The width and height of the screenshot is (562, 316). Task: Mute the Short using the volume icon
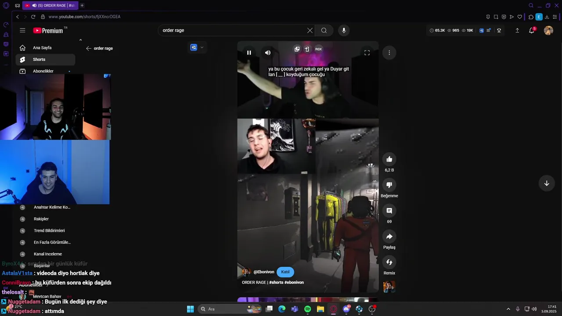coord(268,53)
